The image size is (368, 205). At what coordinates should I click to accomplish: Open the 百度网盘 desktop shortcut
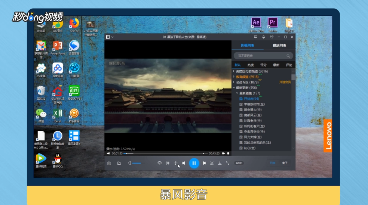(58, 70)
